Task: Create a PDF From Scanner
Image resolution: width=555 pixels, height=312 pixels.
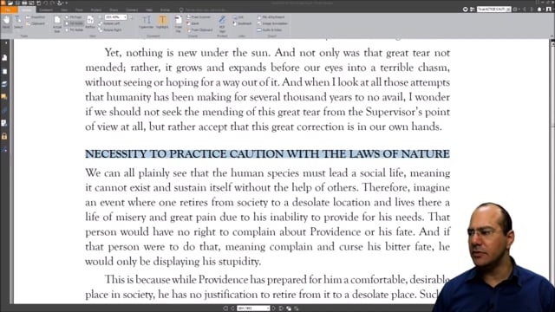Action: pos(199,17)
